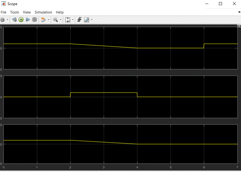
Task: Open the Simulation menu
Action: [43, 12]
